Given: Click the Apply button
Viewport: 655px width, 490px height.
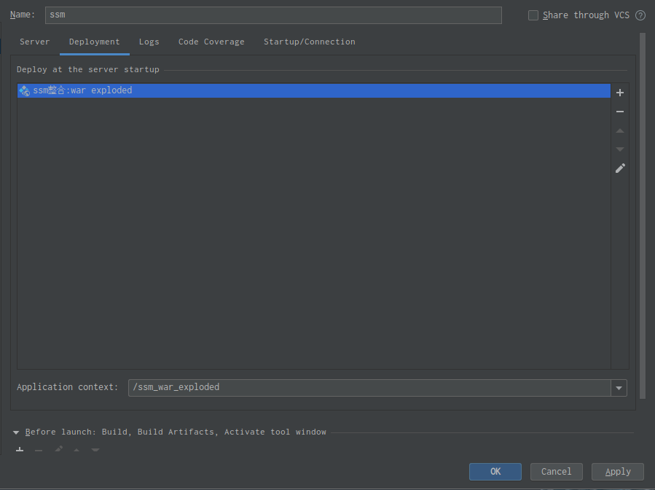Looking at the screenshot, I should [x=618, y=472].
